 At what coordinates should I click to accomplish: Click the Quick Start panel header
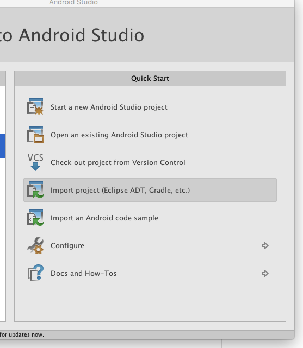[150, 78]
